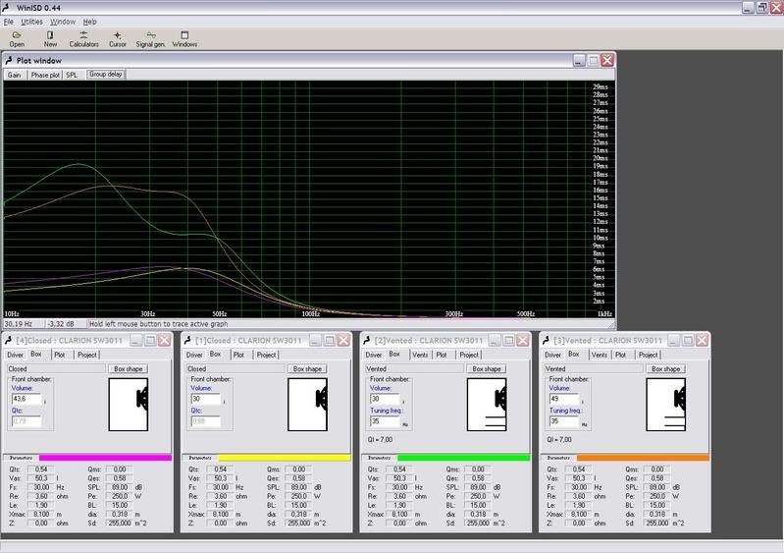Image resolution: width=784 pixels, height=553 pixels.
Task: Open the Utilities menu
Action: [x=31, y=22]
